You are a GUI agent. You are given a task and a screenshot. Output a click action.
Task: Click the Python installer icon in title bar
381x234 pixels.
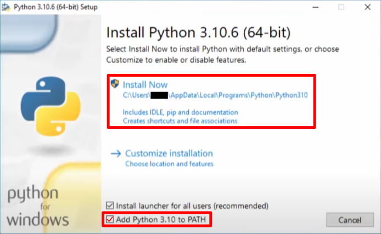[x=6, y=7]
